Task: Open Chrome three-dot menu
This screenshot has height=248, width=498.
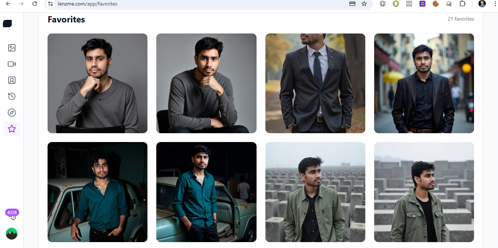Action: (495, 4)
